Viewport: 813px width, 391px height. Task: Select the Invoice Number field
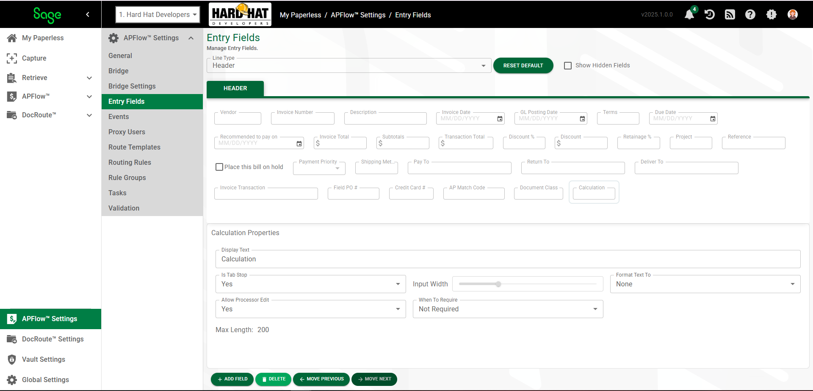[302, 118]
